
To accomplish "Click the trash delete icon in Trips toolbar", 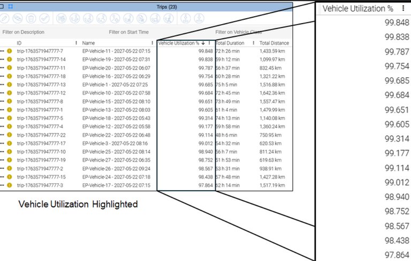I will (x=31, y=18).
